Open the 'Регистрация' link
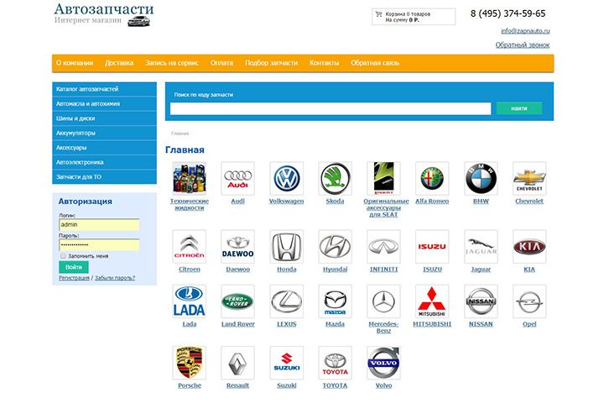The image size is (604, 403). coord(74,278)
